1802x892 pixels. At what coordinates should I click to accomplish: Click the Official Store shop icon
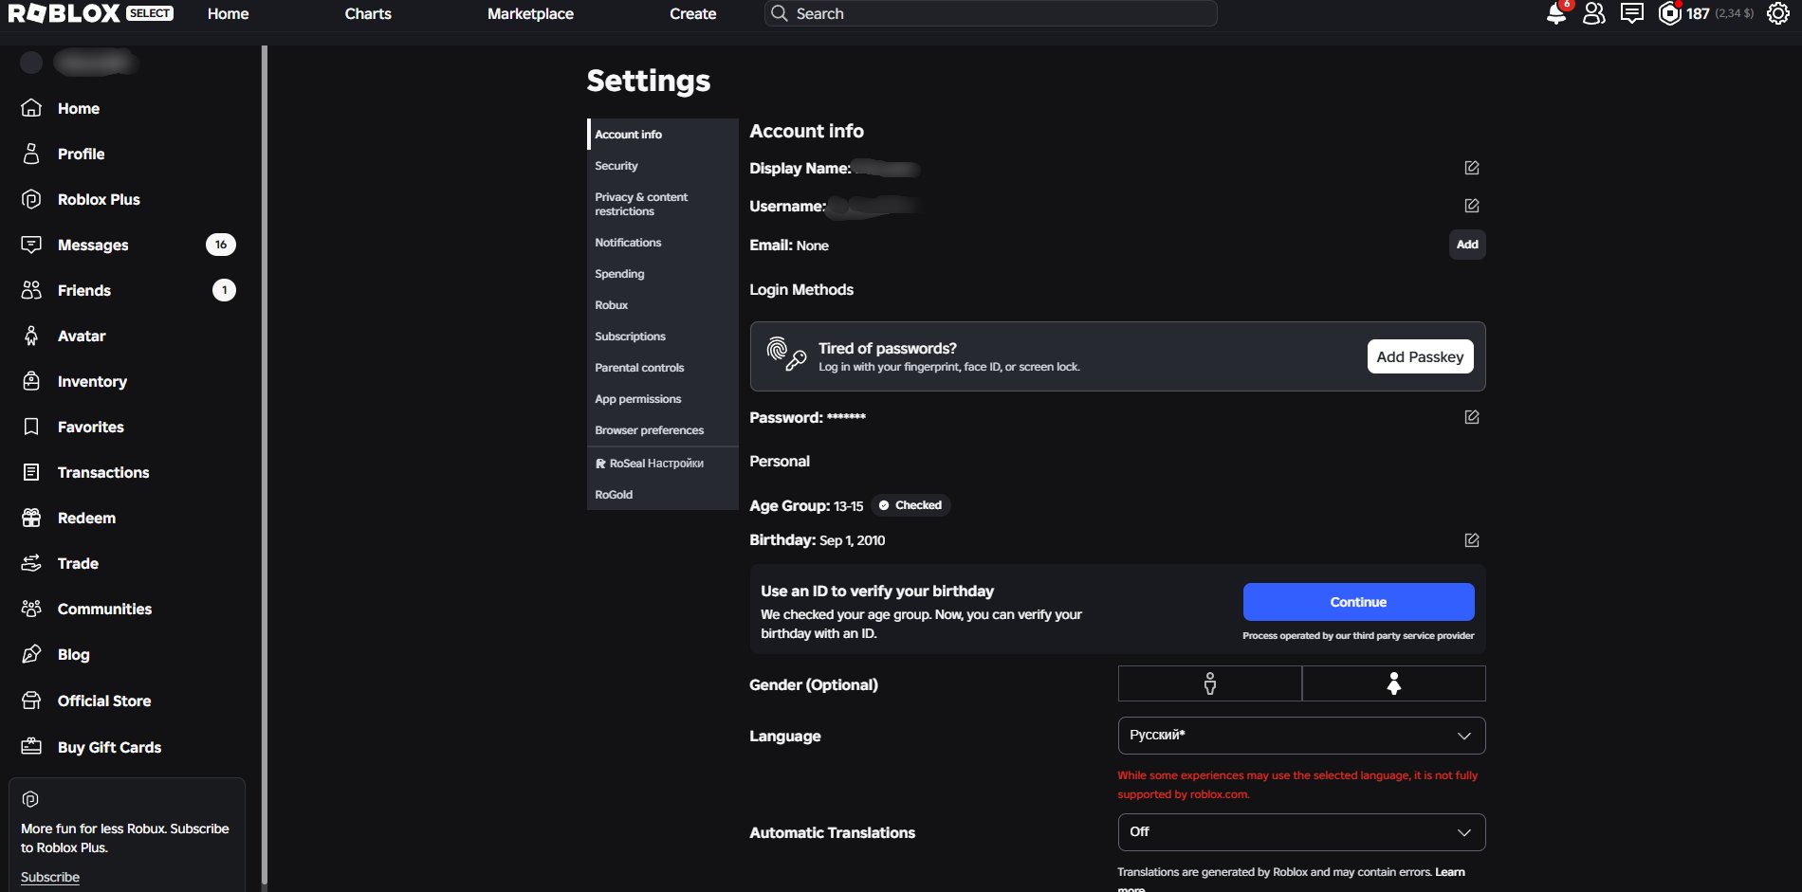31,701
